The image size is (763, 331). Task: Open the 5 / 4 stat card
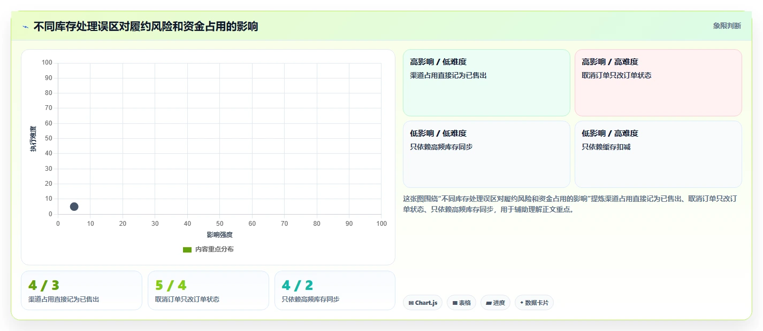tap(208, 290)
